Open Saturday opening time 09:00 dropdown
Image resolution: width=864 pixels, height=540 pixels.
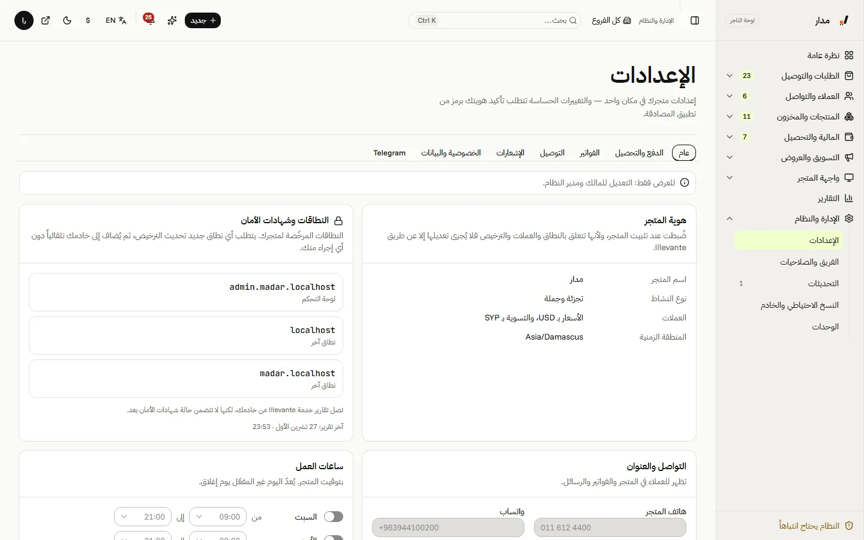[x=218, y=517]
